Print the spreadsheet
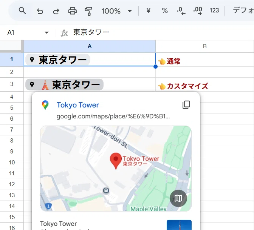Screen dimensions: 254x230 (73, 11)
